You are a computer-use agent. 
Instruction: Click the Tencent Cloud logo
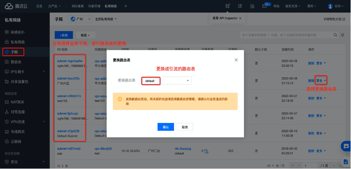(x=16, y=6)
